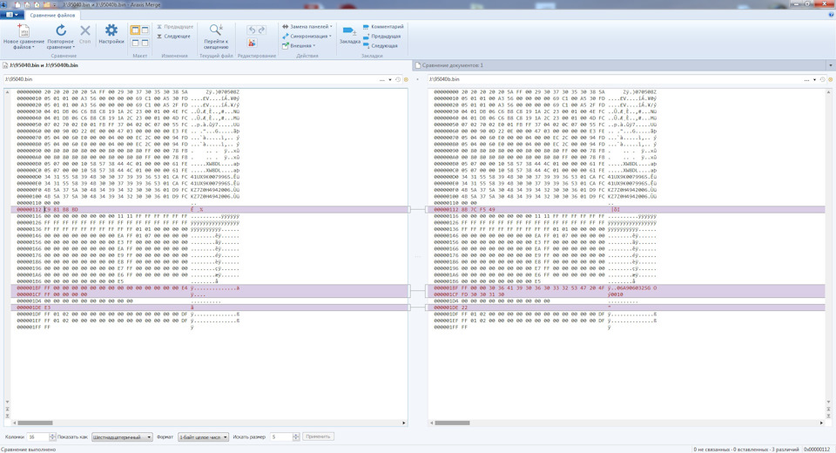Click the Стоп comparison button
Screen dimensions: 836x453
point(84,34)
